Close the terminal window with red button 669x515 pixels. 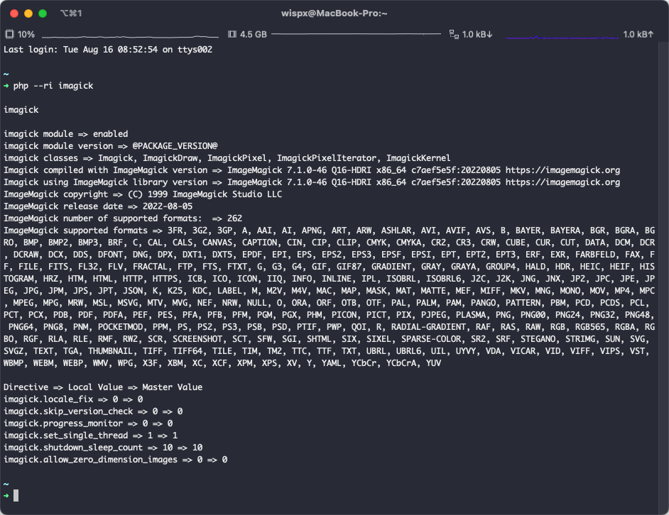pos(14,13)
